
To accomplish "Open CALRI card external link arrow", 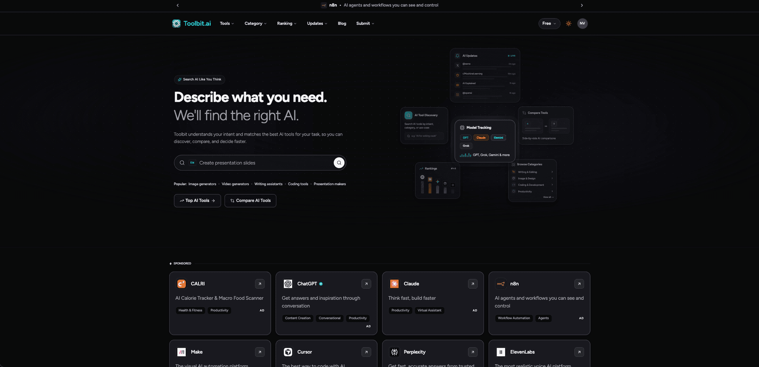I will pos(260,284).
